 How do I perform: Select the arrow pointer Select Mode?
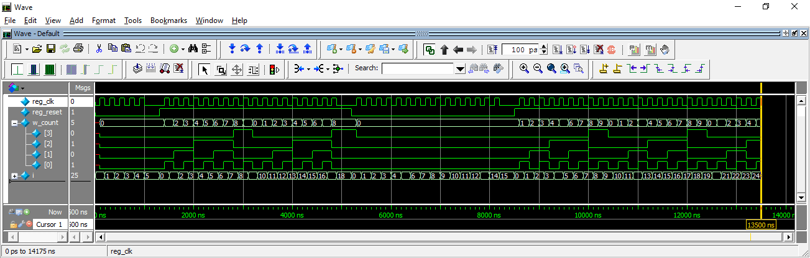[205, 70]
